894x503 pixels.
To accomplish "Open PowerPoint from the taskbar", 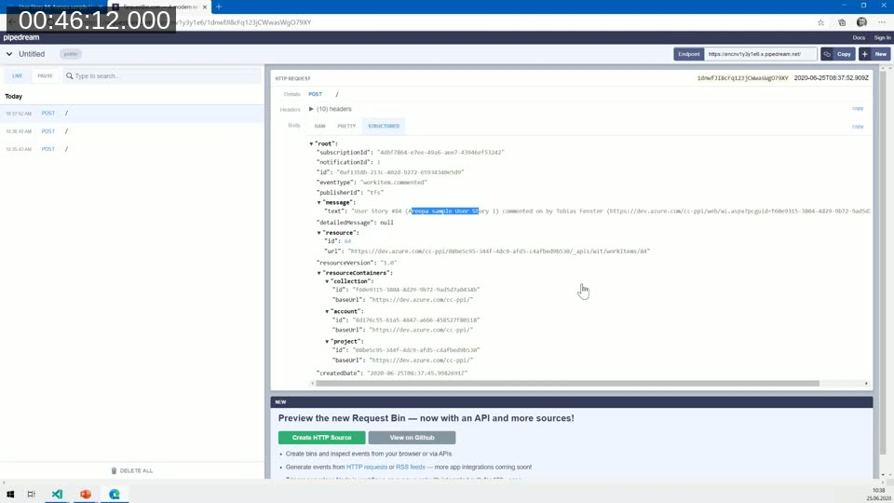I will click(x=86, y=495).
